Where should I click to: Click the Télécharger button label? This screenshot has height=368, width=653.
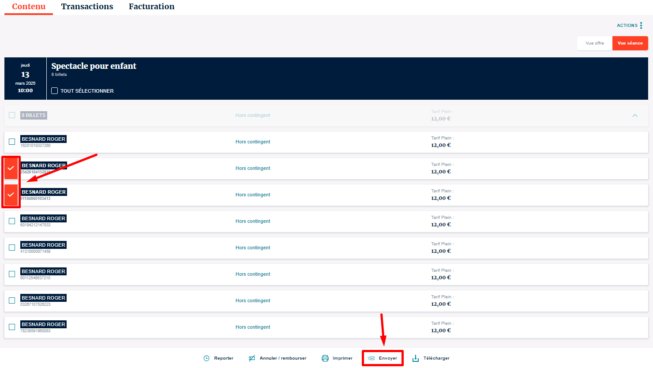point(436,358)
